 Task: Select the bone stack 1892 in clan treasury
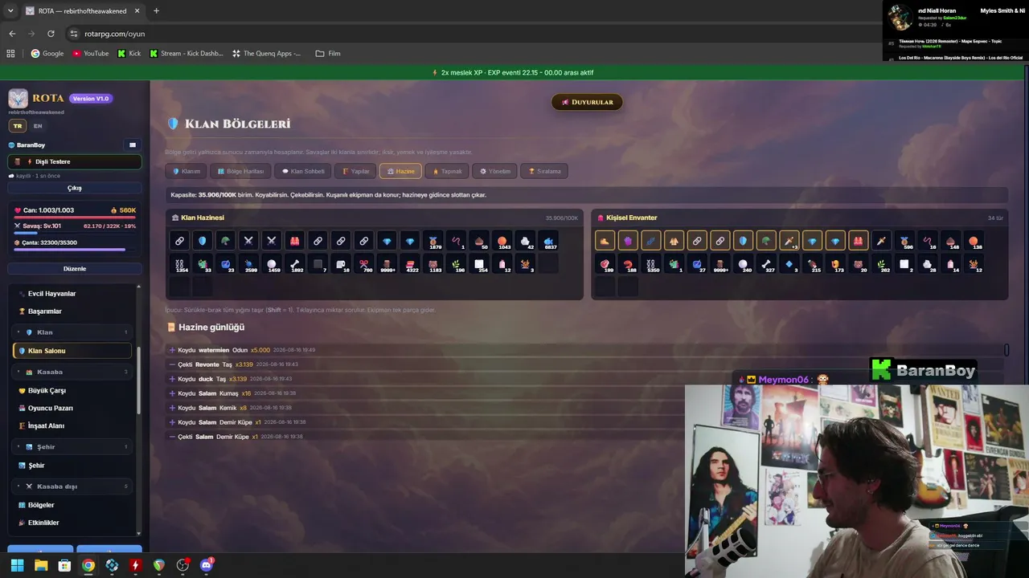click(x=295, y=264)
